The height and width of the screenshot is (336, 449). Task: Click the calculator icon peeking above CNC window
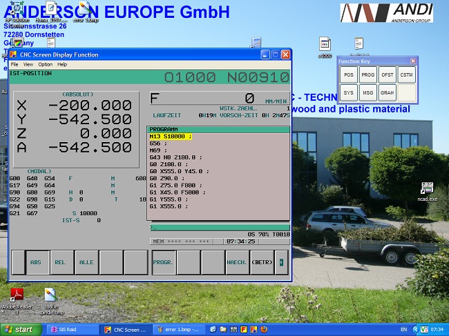tap(256, 42)
